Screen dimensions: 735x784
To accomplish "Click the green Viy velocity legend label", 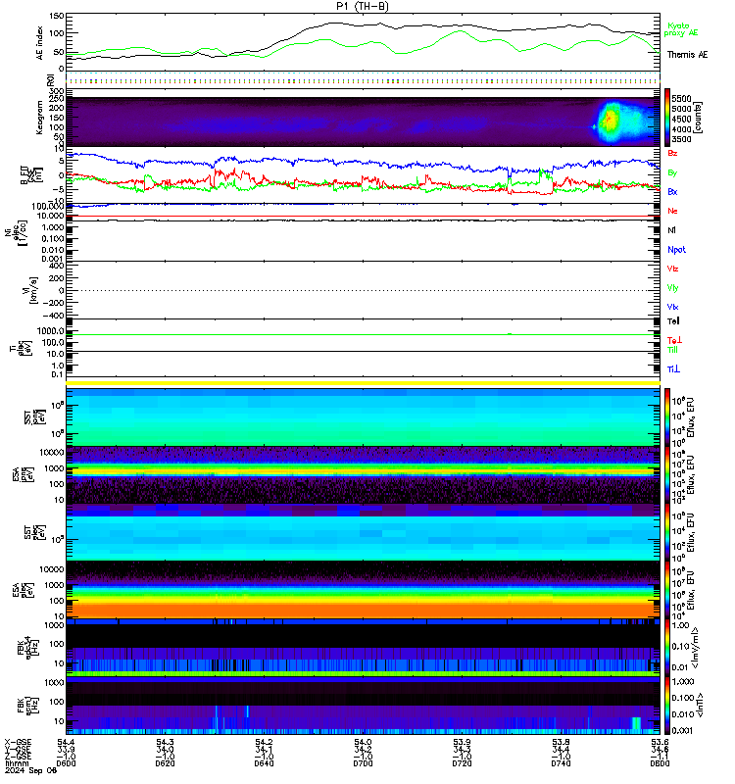I will tap(672, 288).
